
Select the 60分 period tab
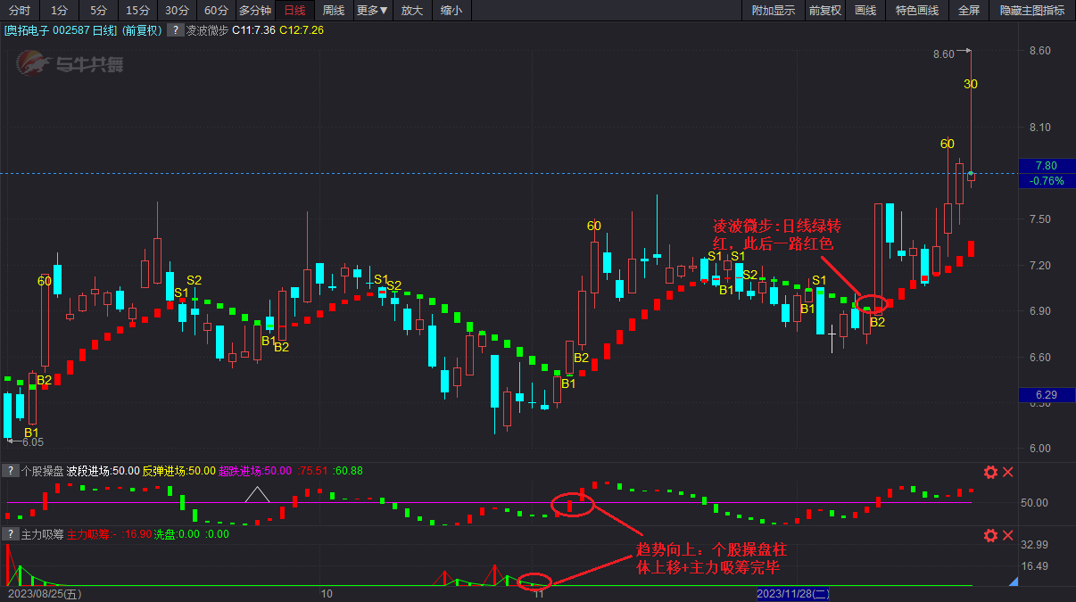[x=215, y=11]
